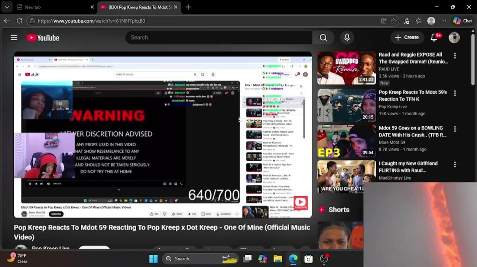The image size is (477, 267).
Task: Open the weather widget showing 70°F
Action: coord(18,258)
